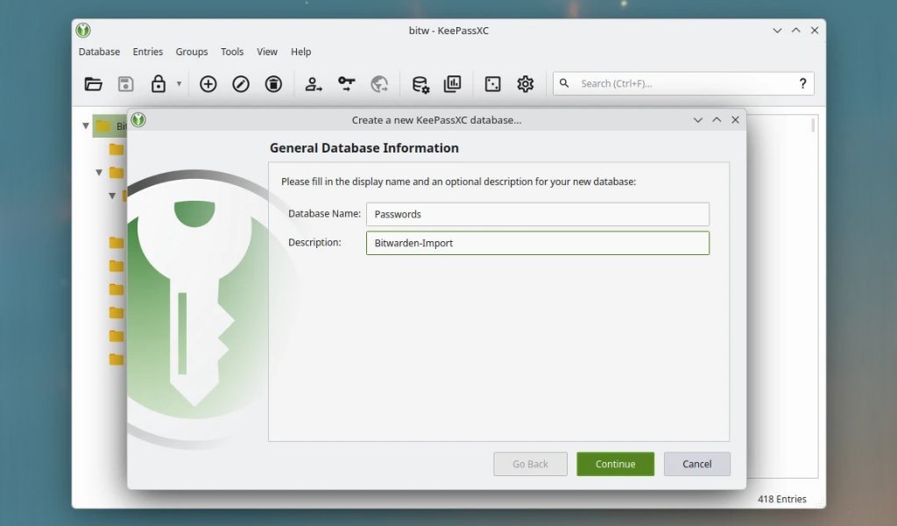
Task: Maximize the new database dialog
Action: 717,119
